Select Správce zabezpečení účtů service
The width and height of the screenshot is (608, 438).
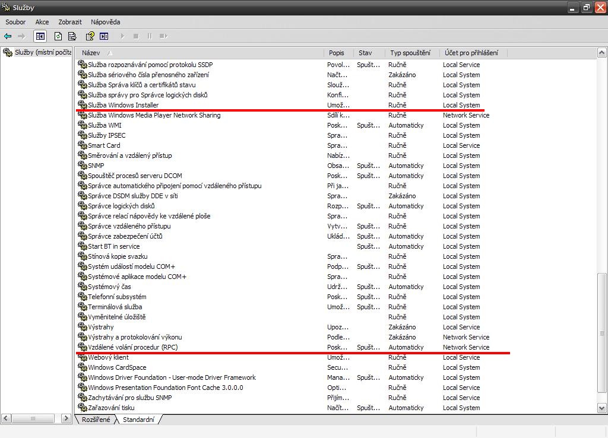(125, 236)
